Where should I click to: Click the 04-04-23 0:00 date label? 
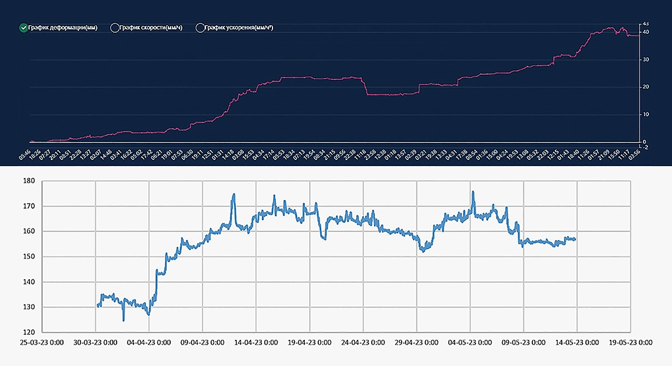click(149, 343)
